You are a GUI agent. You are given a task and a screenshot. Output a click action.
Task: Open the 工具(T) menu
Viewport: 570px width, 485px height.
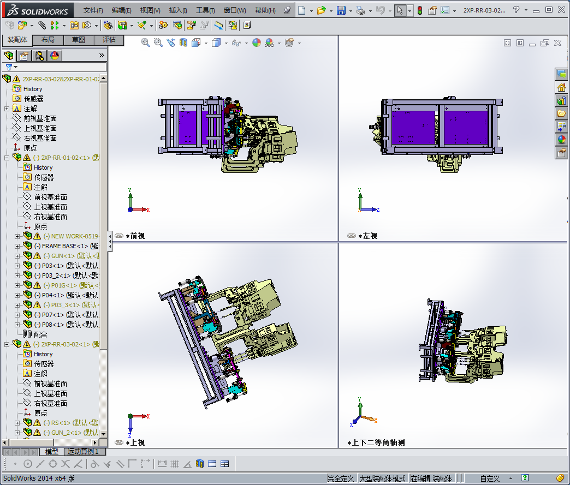(x=205, y=10)
